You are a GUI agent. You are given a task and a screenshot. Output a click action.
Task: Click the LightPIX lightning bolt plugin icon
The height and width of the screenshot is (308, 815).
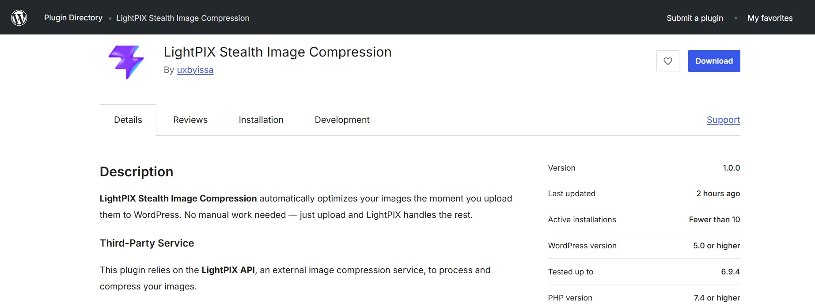tap(126, 62)
